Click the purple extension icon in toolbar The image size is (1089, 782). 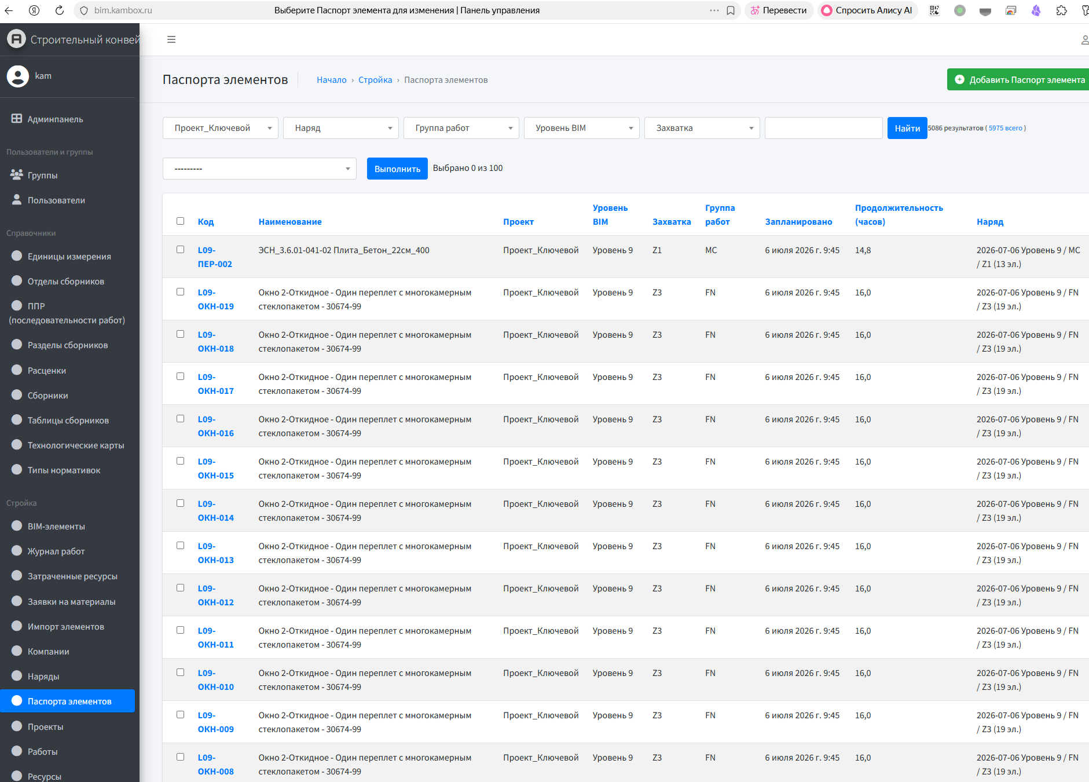[1036, 10]
